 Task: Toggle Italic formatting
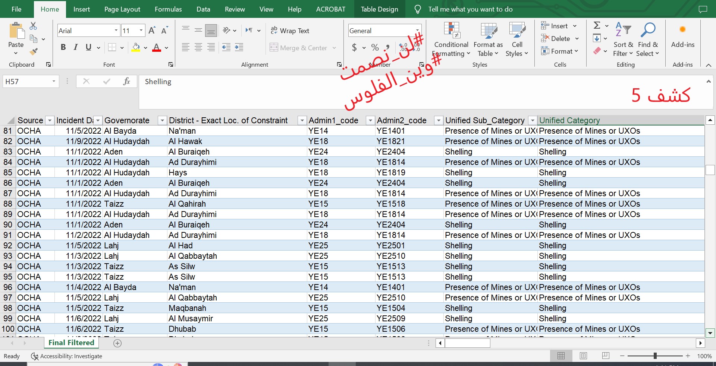(76, 47)
